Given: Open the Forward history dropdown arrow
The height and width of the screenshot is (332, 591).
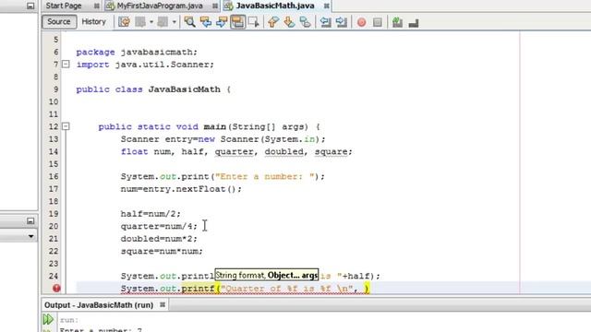Looking at the screenshot, I should [174, 22].
